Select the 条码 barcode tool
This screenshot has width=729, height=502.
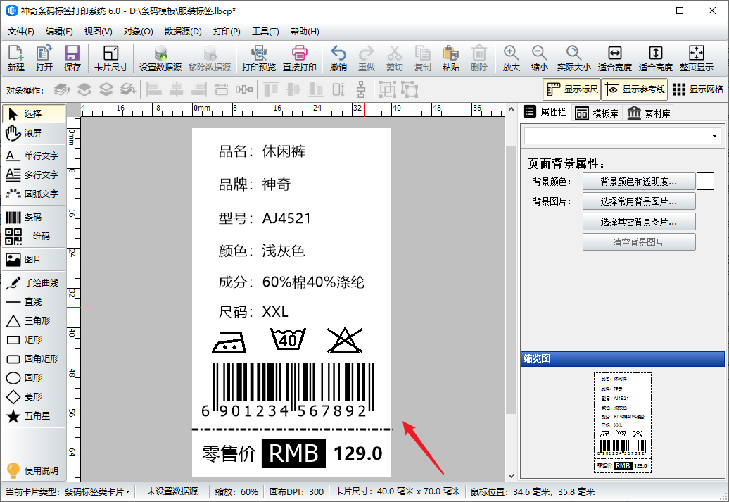(32, 218)
